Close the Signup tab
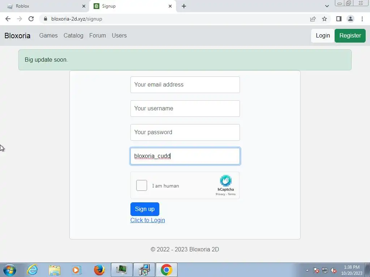The width and height of the screenshot is (370, 277). pyautogui.click(x=170, y=6)
